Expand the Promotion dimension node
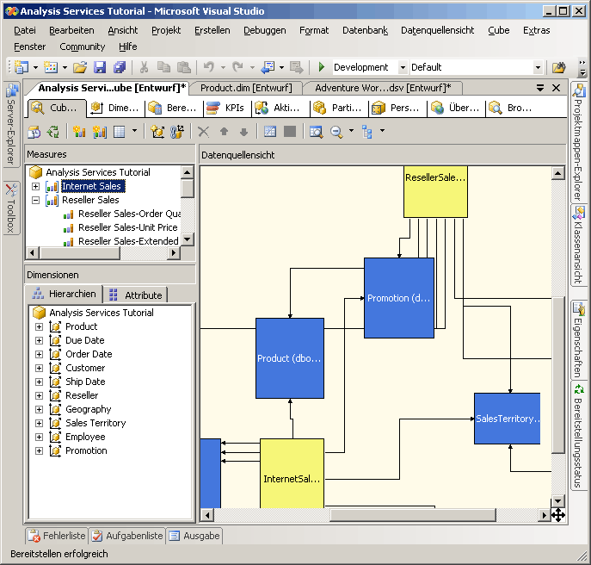591x565 pixels. (x=40, y=450)
